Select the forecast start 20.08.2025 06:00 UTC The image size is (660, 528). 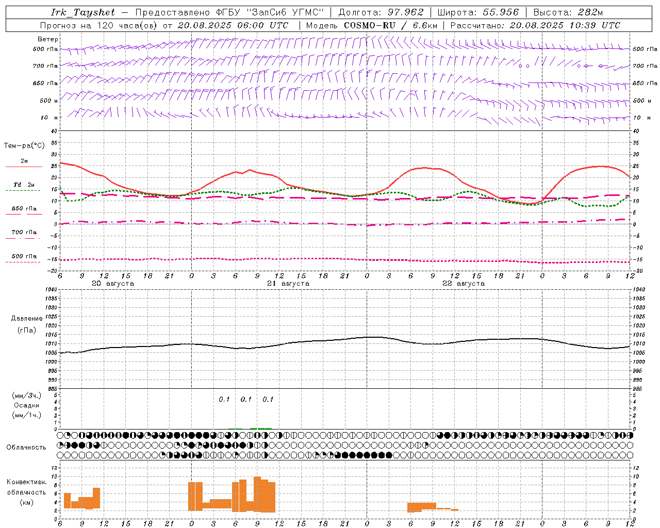click(233, 25)
